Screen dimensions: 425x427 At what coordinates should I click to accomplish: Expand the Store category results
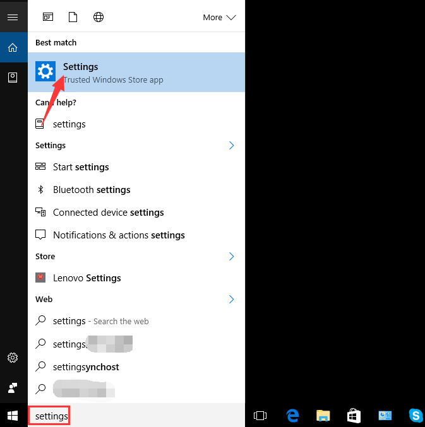point(231,257)
